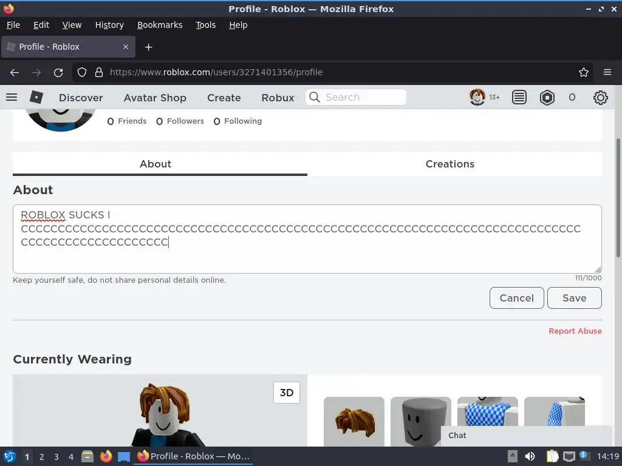The image size is (622, 466).
Task: Open the History menu
Action: (x=109, y=25)
